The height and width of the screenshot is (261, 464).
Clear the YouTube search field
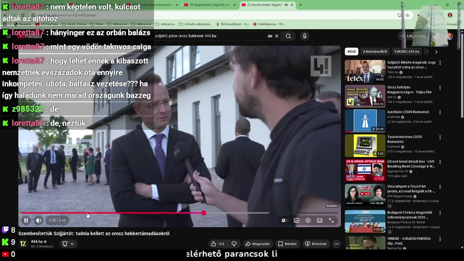(277, 36)
